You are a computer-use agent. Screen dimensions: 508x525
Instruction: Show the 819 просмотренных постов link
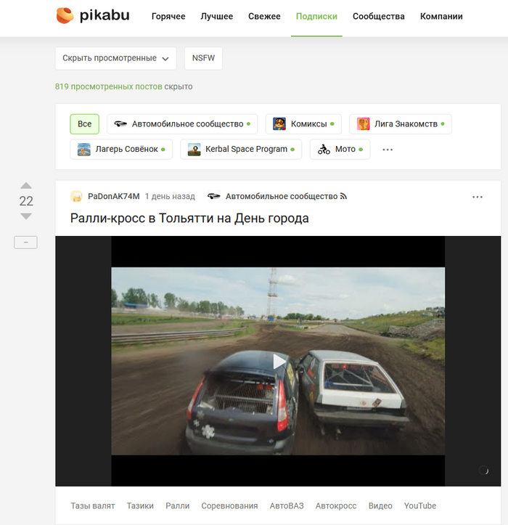tap(109, 86)
